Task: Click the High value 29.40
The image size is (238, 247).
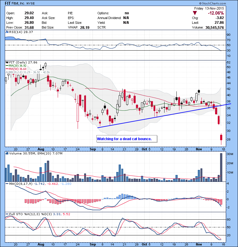Action: 29,18
